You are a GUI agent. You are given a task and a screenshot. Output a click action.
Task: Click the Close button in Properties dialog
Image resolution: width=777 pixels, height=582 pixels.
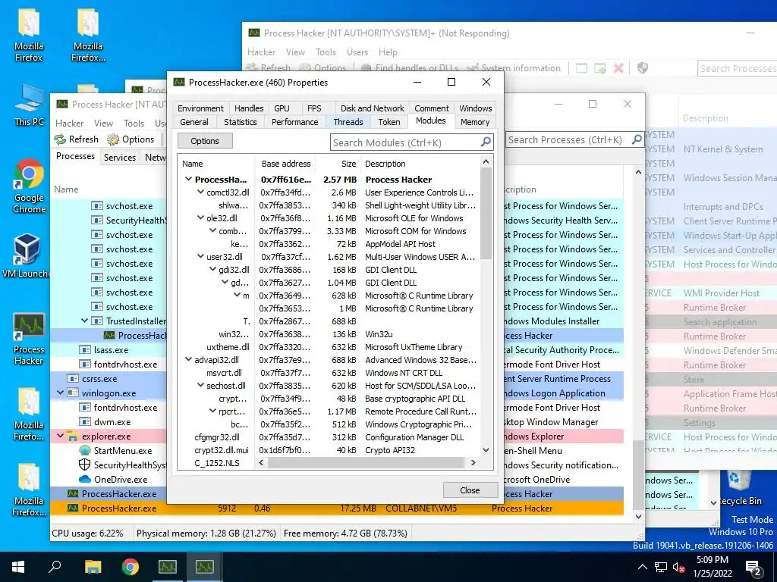(x=470, y=490)
